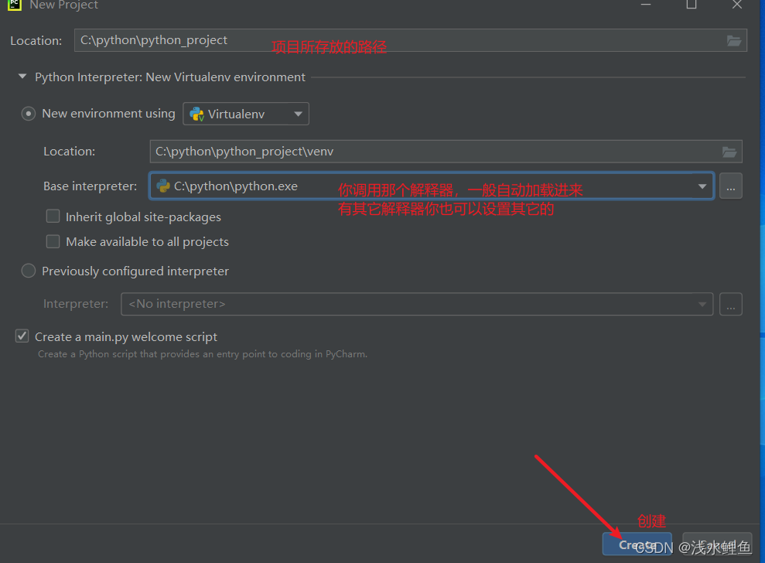Expand the Base interpreter dropdown arrow
Screen dimensions: 765x563
(702, 186)
